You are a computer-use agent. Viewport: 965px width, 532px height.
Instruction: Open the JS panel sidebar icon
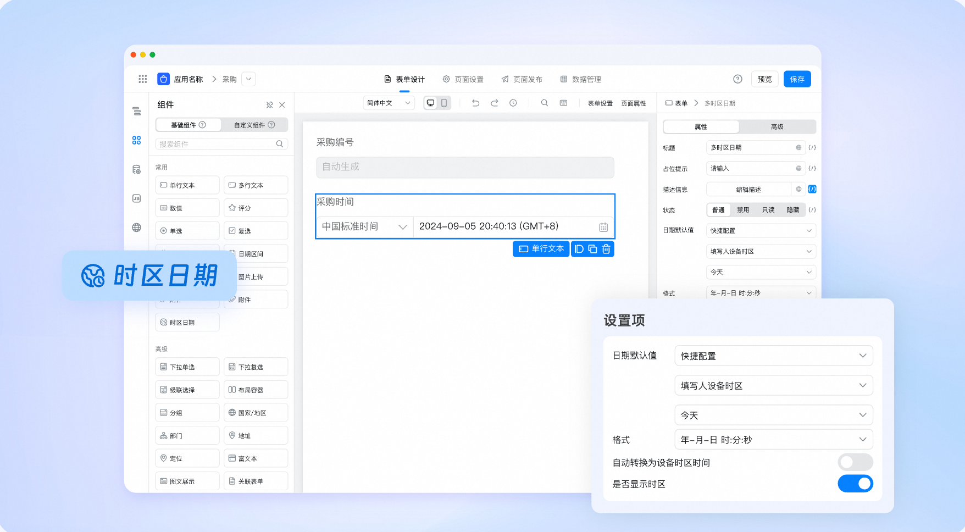[137, 198]
